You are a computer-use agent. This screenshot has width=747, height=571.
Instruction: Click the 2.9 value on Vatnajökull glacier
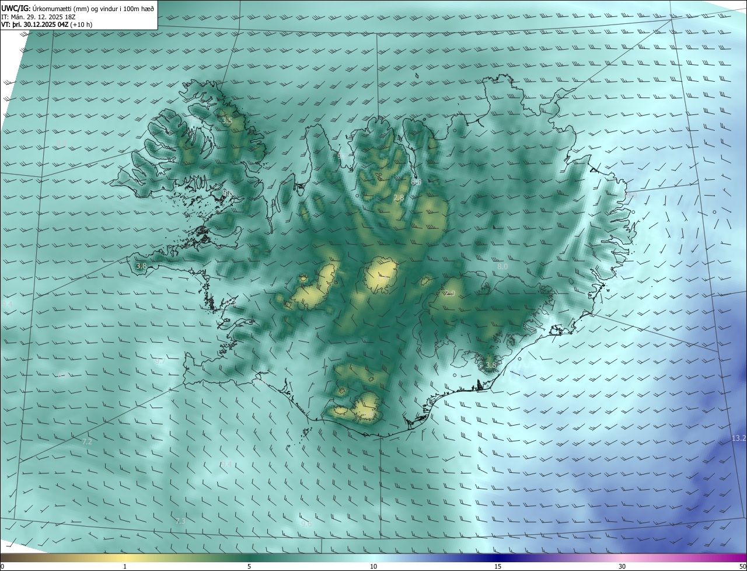click(449, 293)
